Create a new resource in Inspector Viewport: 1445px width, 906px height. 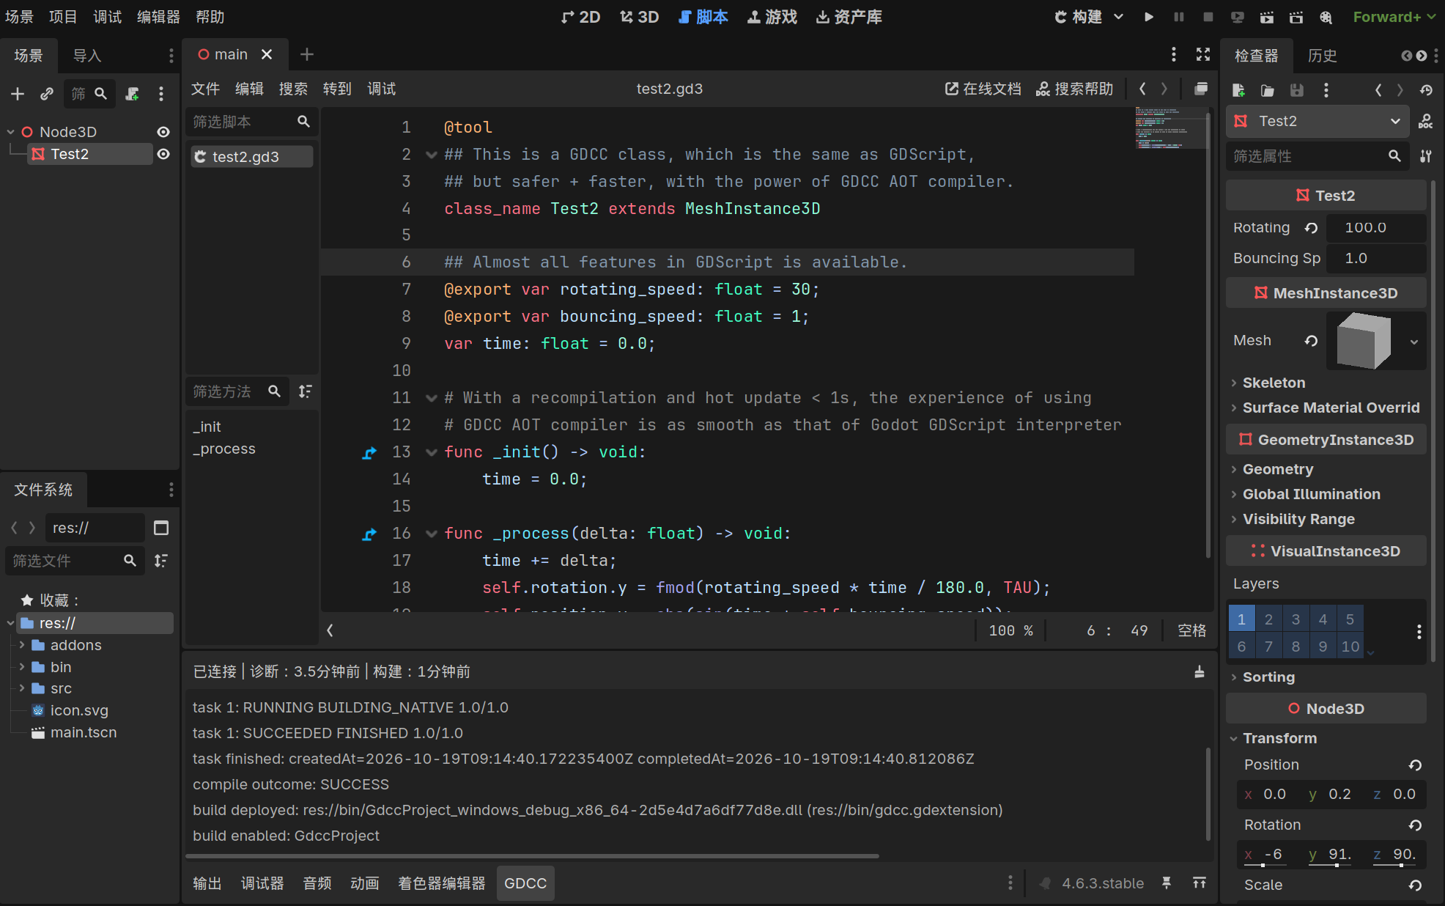tap(1238, 90)
